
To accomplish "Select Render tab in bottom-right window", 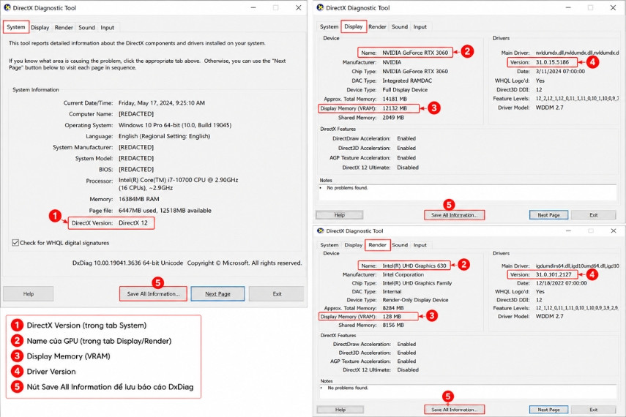I will click(x=377, y=244).
